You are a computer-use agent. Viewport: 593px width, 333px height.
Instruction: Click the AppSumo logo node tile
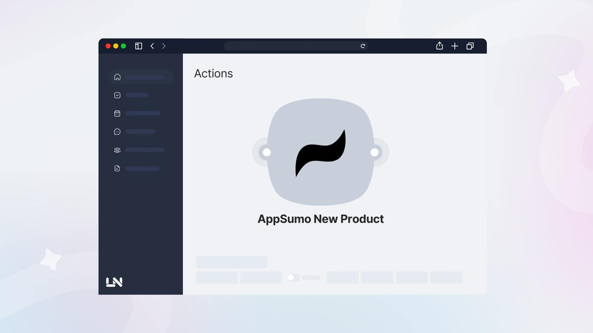321,152
